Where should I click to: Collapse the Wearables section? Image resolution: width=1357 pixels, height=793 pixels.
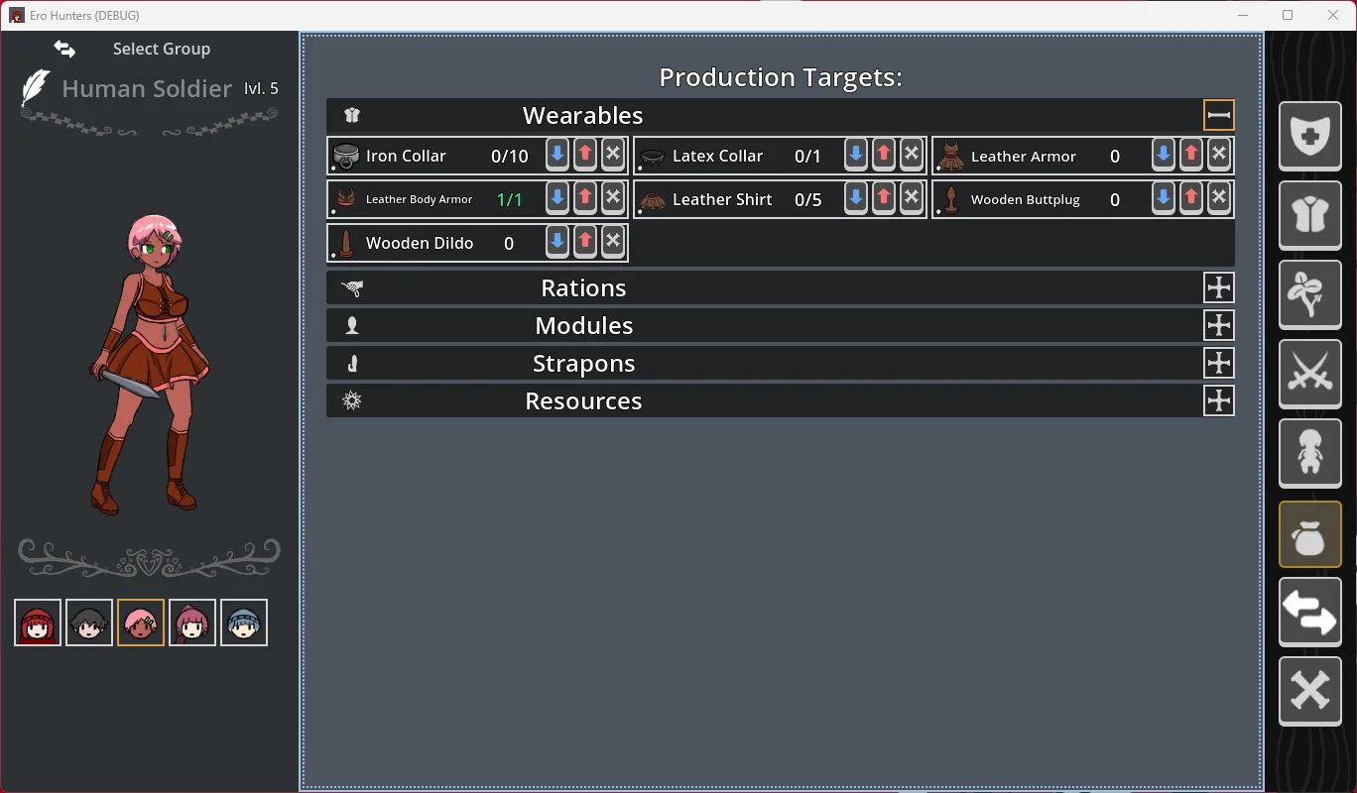click(1218, 115)
